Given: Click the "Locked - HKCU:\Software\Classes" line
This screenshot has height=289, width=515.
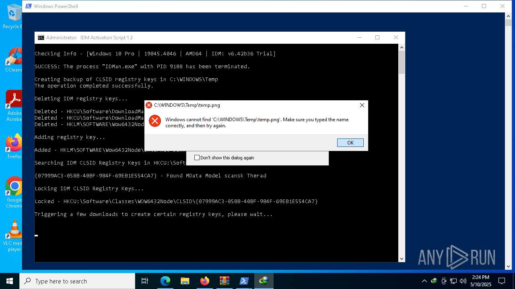Looking at the screenshot, I should [176, 201].
